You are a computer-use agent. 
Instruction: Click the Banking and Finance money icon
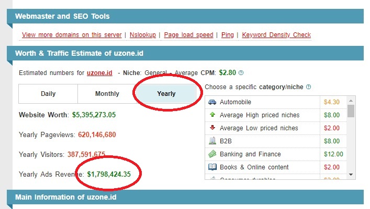pos(212,154)
